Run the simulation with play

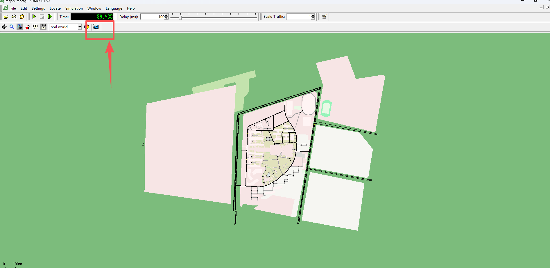coord(34,17)
